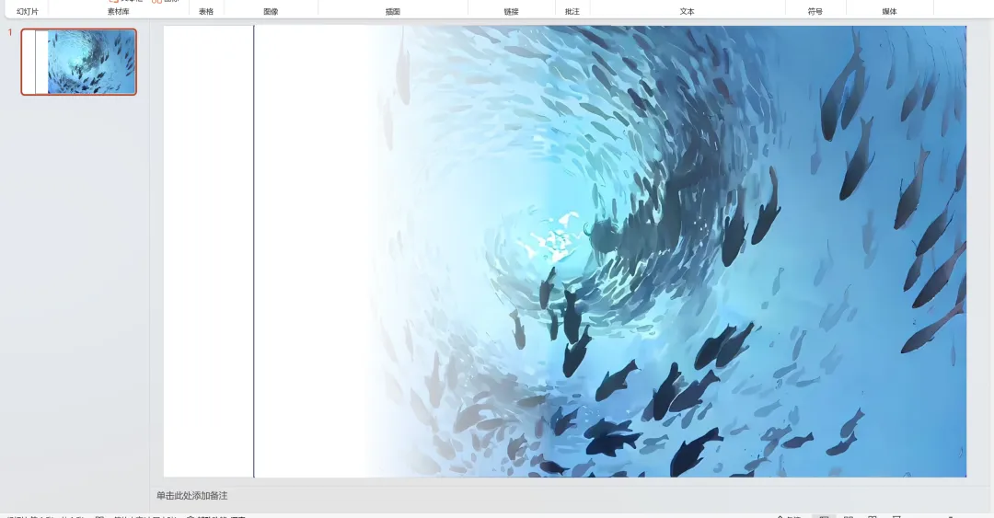The image size is (994, 518).
Task: Click the 幻灯片 ribbon group label
Action: pos(28,11)
